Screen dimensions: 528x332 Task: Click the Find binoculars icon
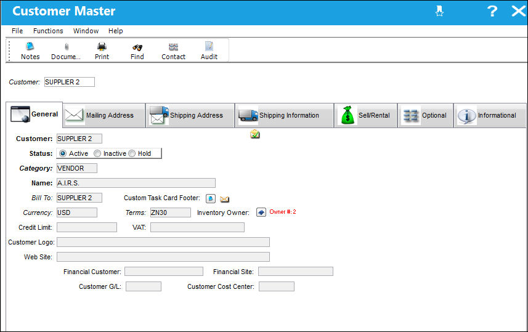coord(137,51)
